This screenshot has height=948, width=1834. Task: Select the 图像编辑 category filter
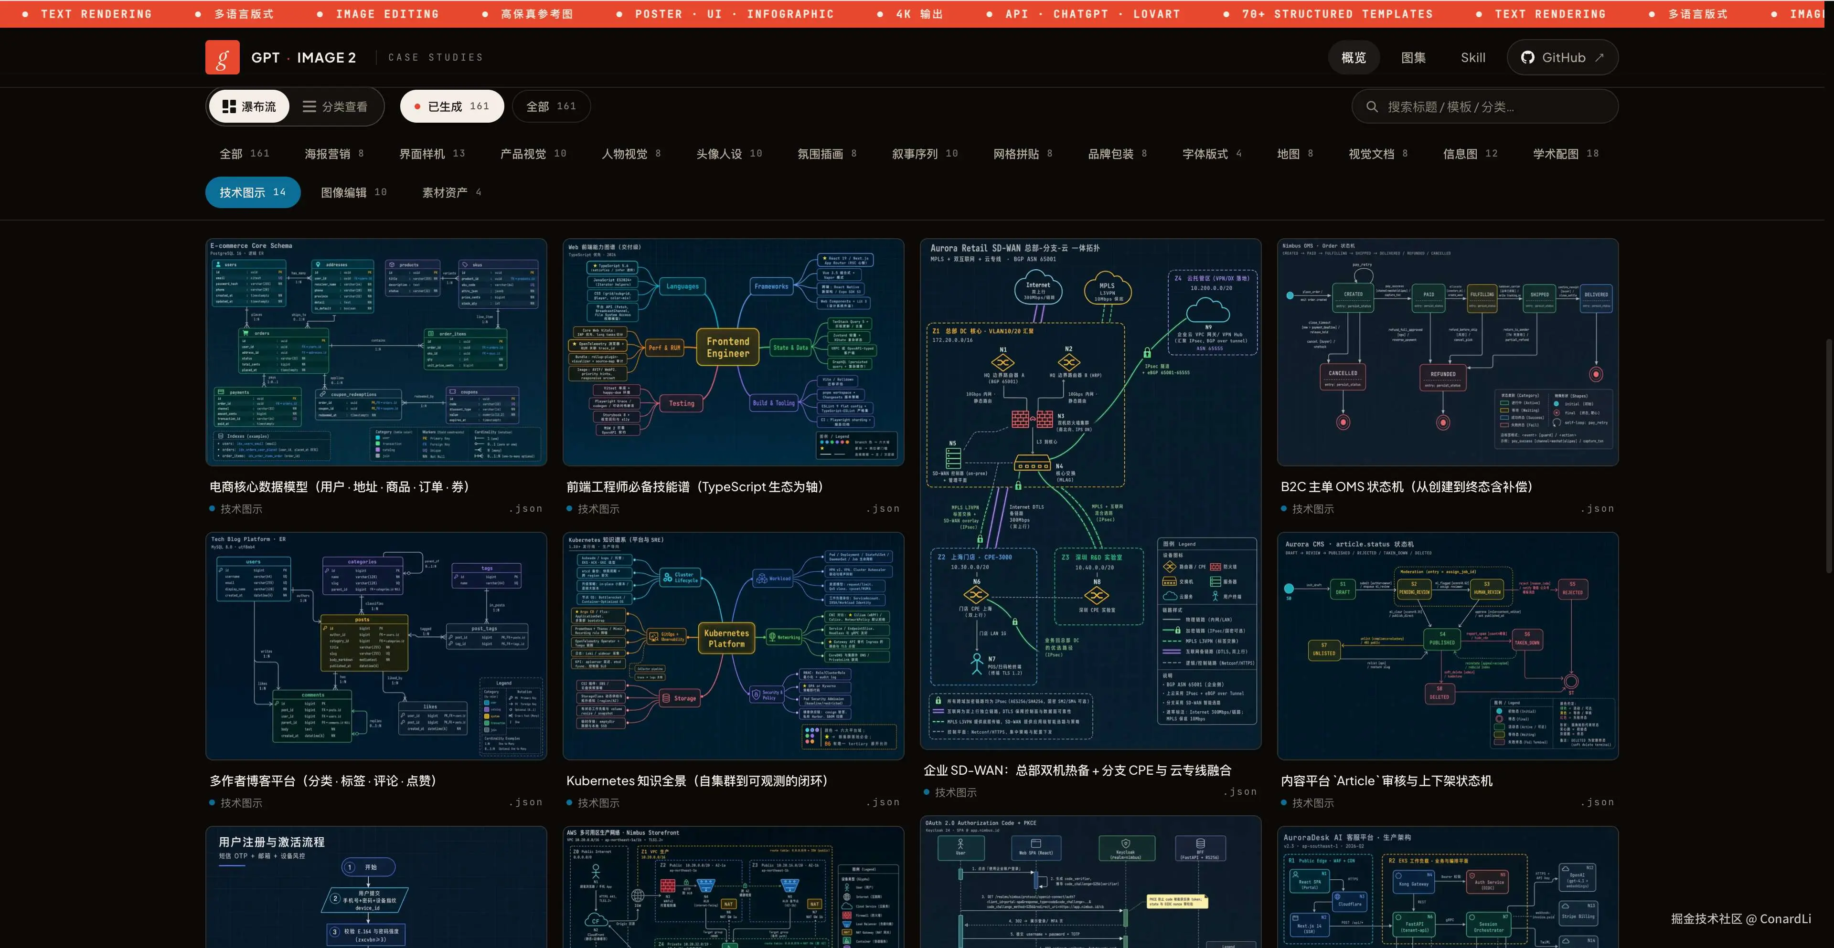(x=353, y=192)
